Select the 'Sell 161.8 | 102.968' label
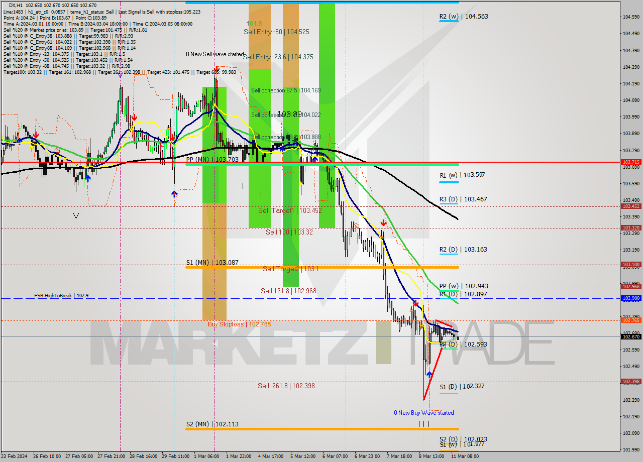 pos(288,291)
